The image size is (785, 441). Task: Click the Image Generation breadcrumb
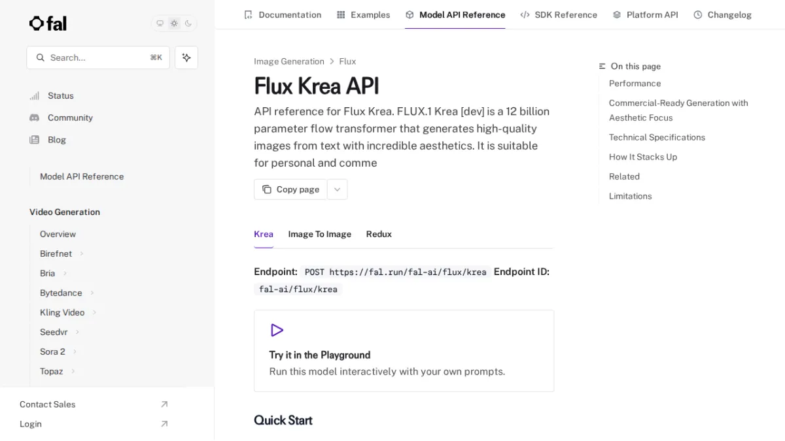pyautogui.click(x=289, y=61)
